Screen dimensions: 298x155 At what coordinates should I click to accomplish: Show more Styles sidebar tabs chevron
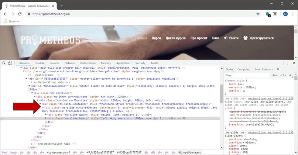click(278, 69)
